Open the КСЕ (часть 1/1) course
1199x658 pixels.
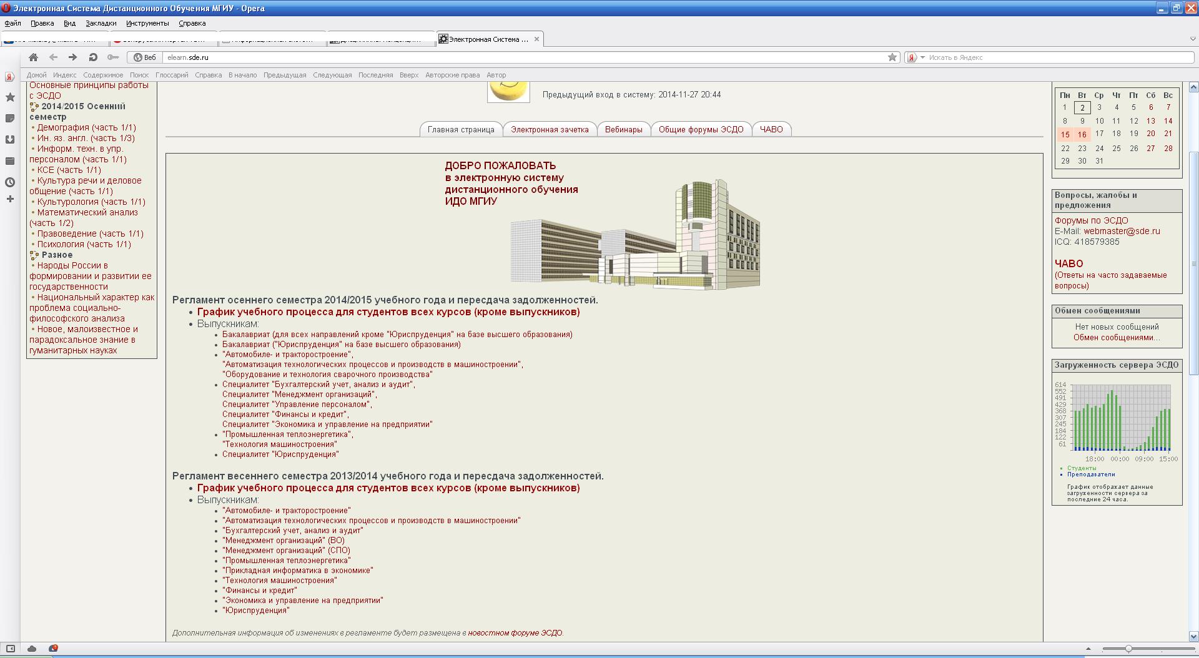pos(69,170)
